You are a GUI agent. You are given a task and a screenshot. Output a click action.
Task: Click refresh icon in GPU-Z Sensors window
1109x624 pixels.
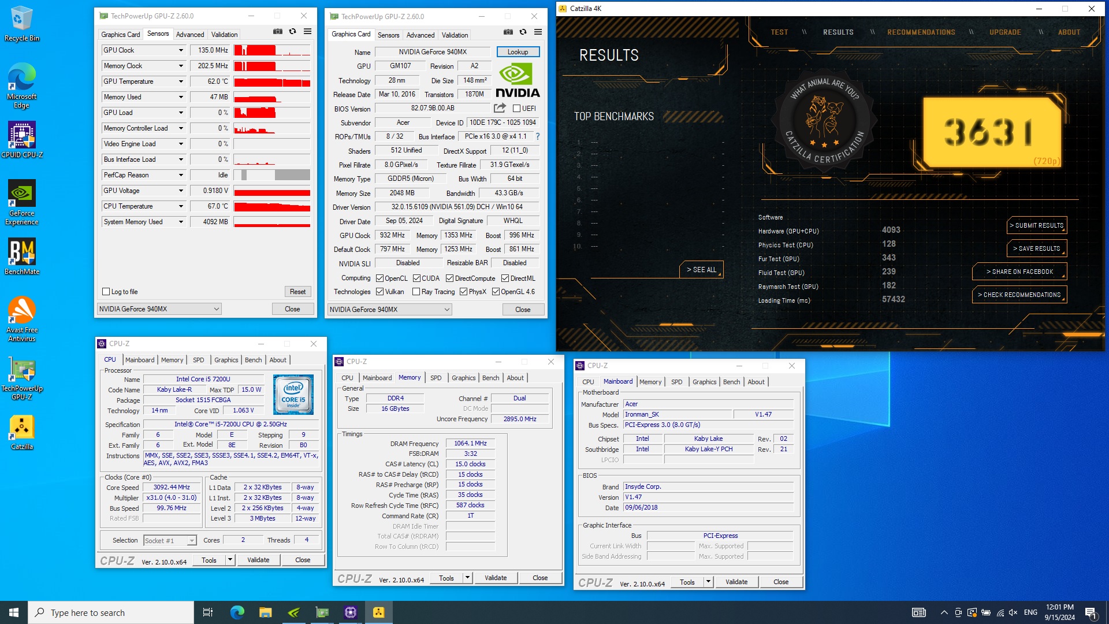pos(293,32)
